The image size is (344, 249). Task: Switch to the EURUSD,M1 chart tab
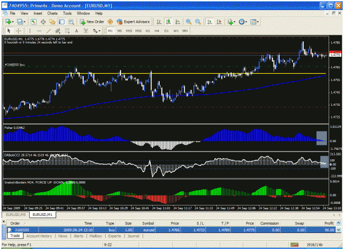pyautogui.click(x=42, y=214)
